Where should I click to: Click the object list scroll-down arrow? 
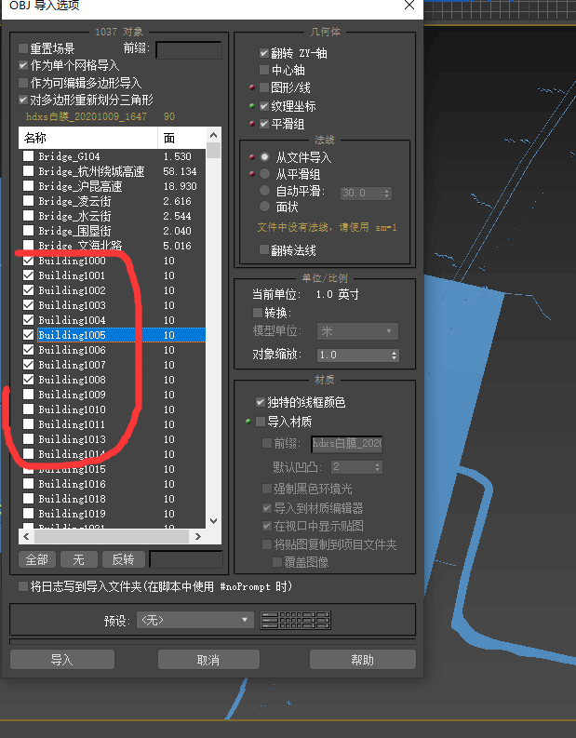point(213,521)
